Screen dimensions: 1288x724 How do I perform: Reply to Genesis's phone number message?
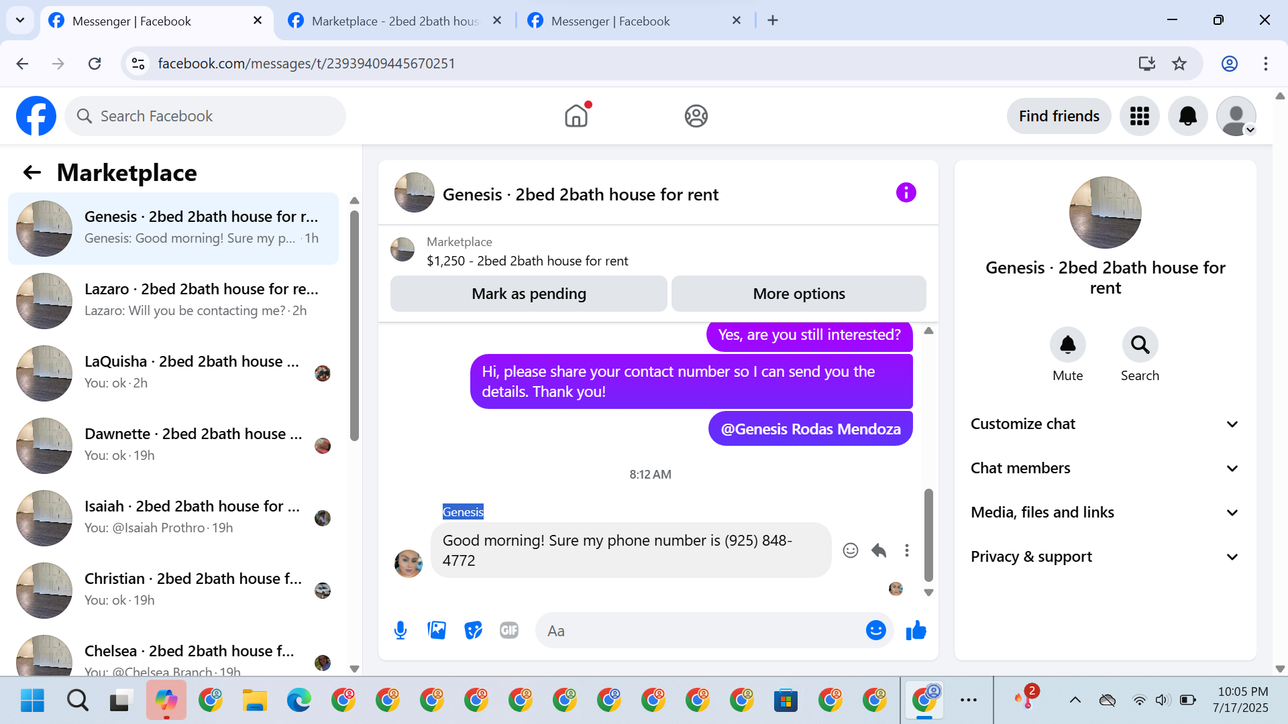pos(879,550)
